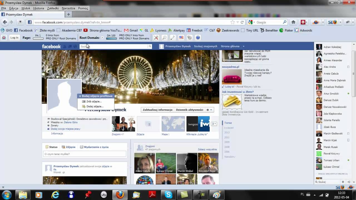Click Zaktualizuj informacje button
356x200 pixels.
pos(157,110)
